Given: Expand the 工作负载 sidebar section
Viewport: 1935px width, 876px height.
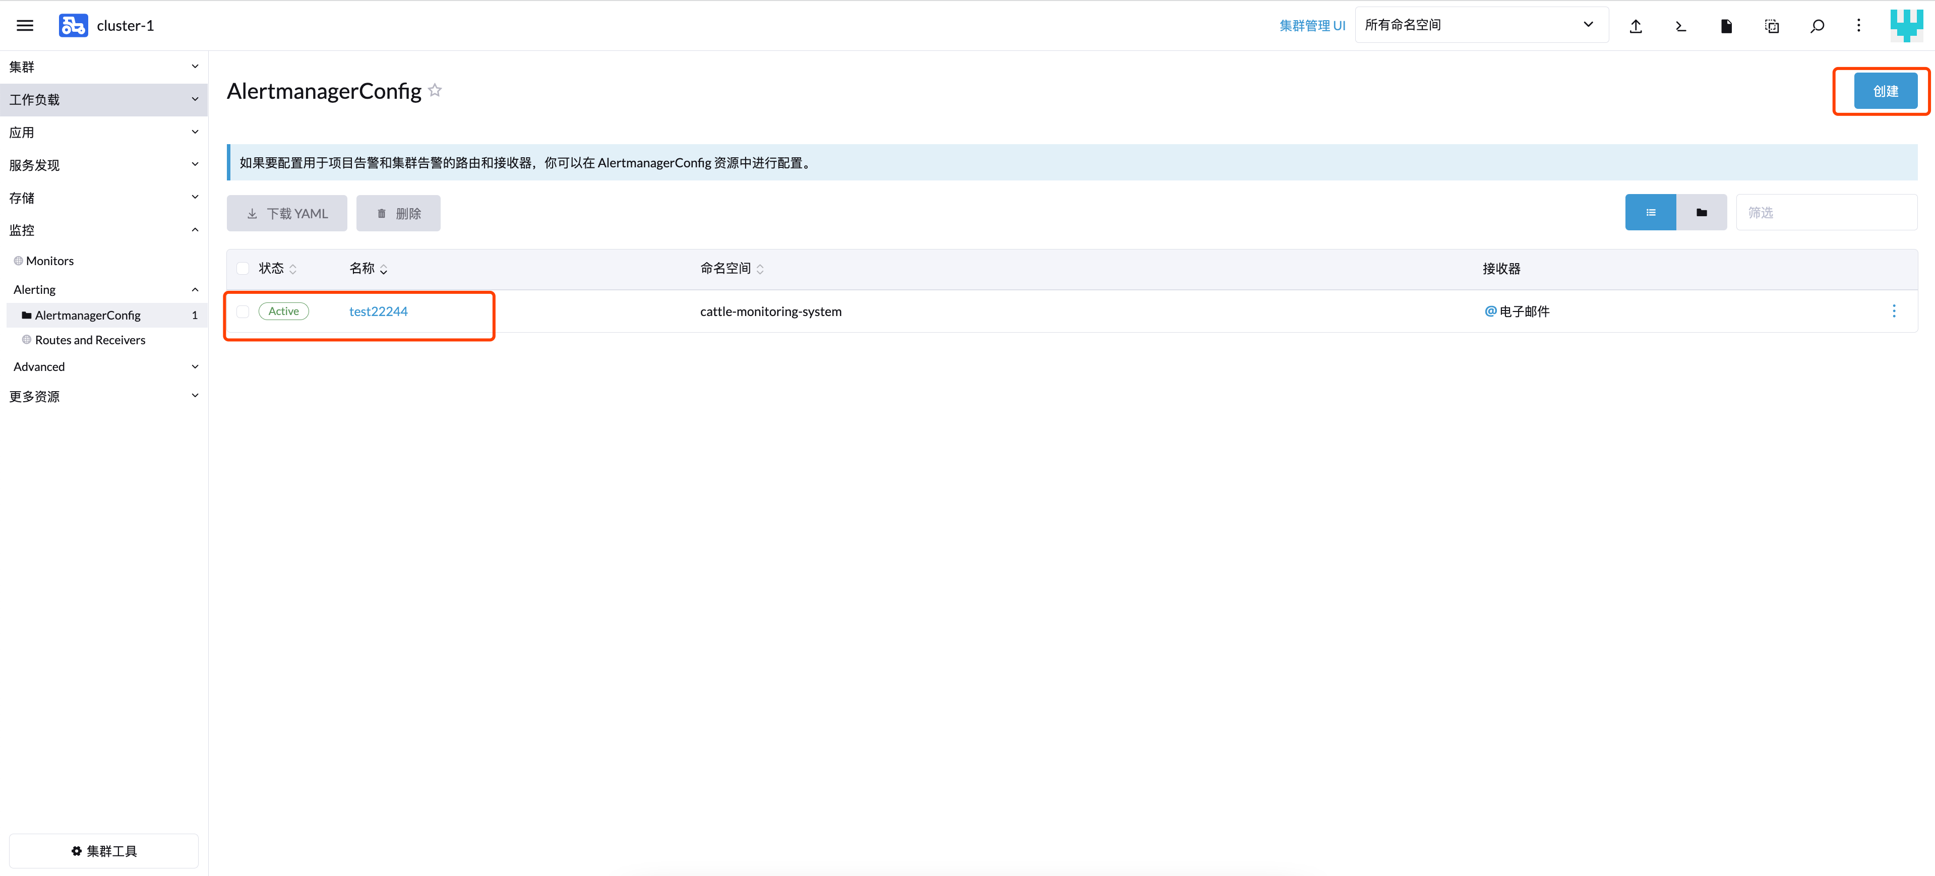Looking at the screenshot, I should coord(104,100).
